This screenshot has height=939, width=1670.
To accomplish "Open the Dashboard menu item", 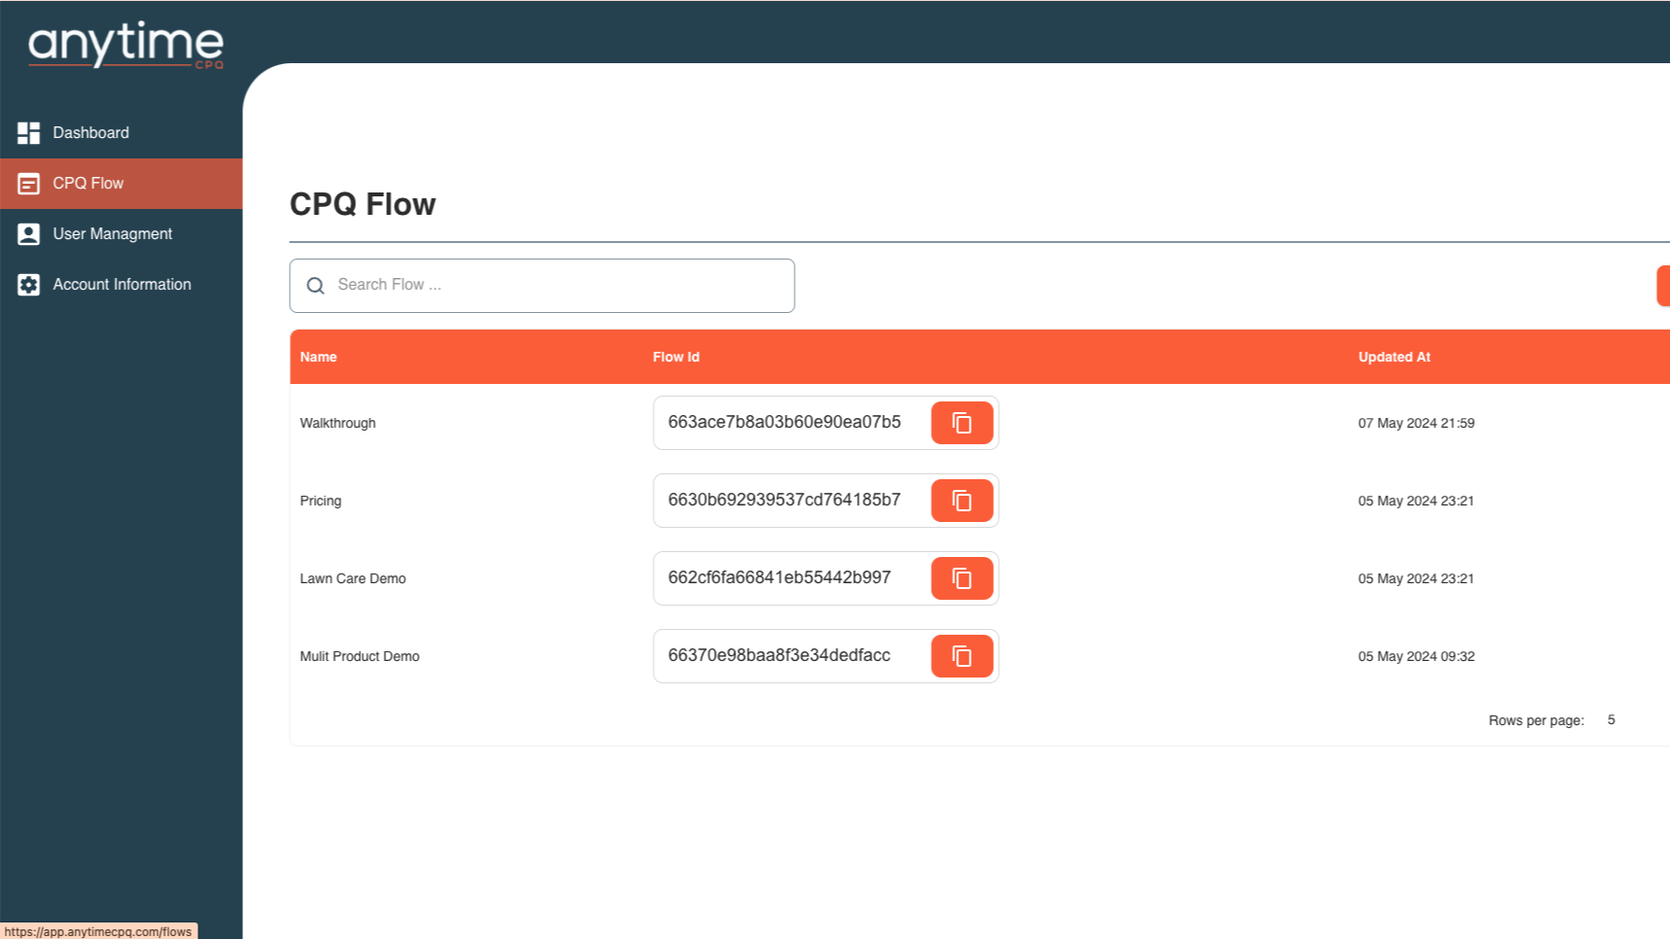I will (122, 133).
